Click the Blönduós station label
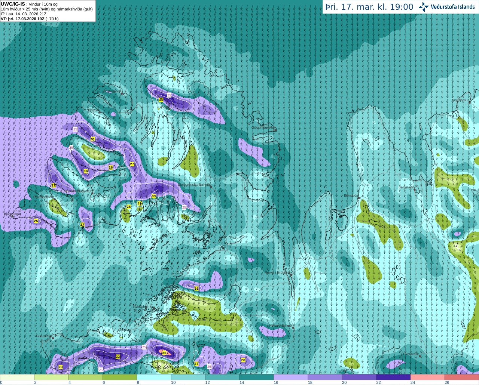479x385 pixels. [x=351, y=195]
